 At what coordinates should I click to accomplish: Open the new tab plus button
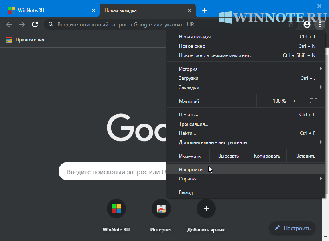pyautogui.click(x=205, y=10)
